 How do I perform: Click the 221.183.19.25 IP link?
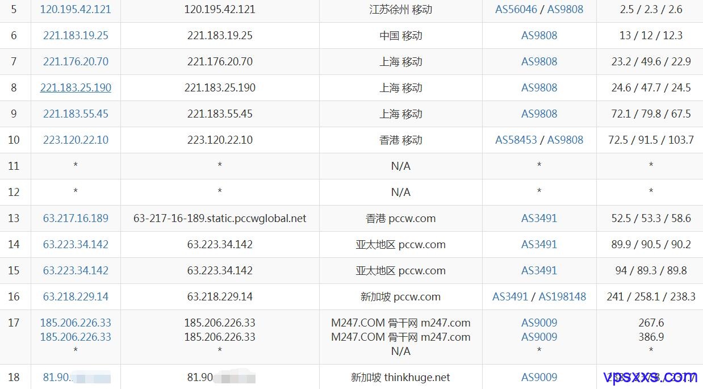tap(76, 35)
